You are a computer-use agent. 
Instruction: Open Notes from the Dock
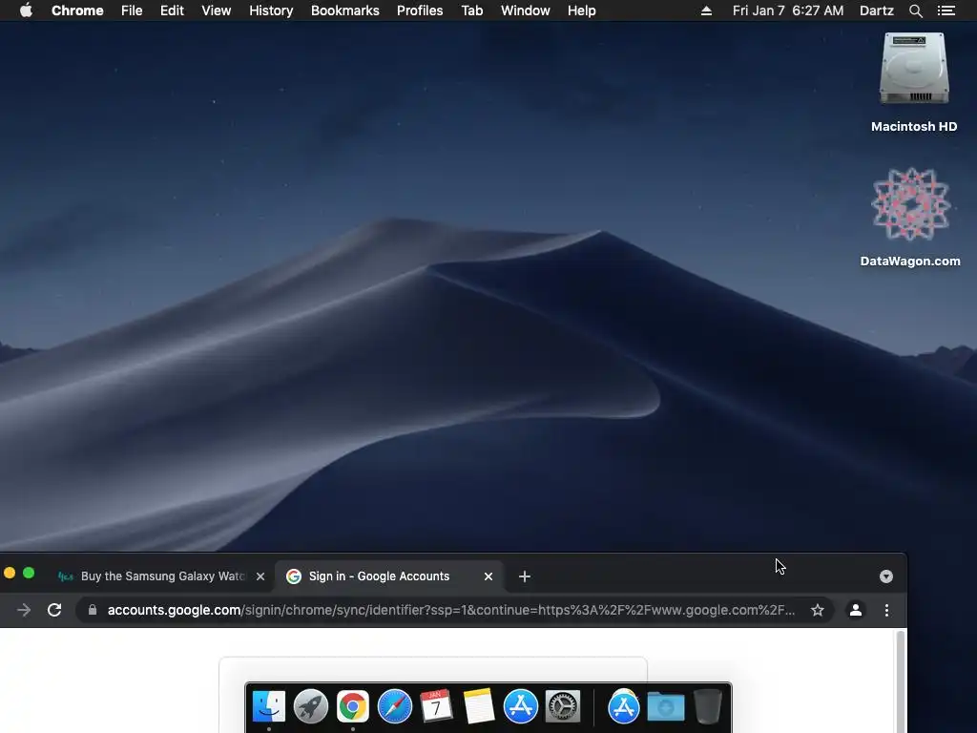click(479, 707)
